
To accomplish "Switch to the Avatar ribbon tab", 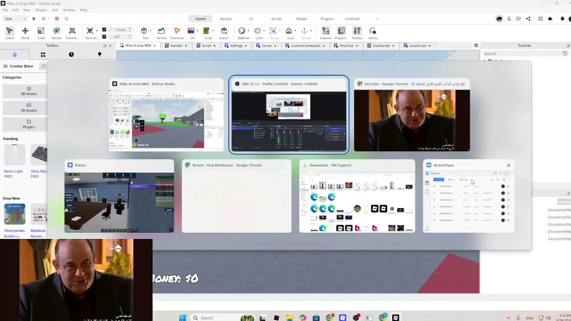I will 226,19.
